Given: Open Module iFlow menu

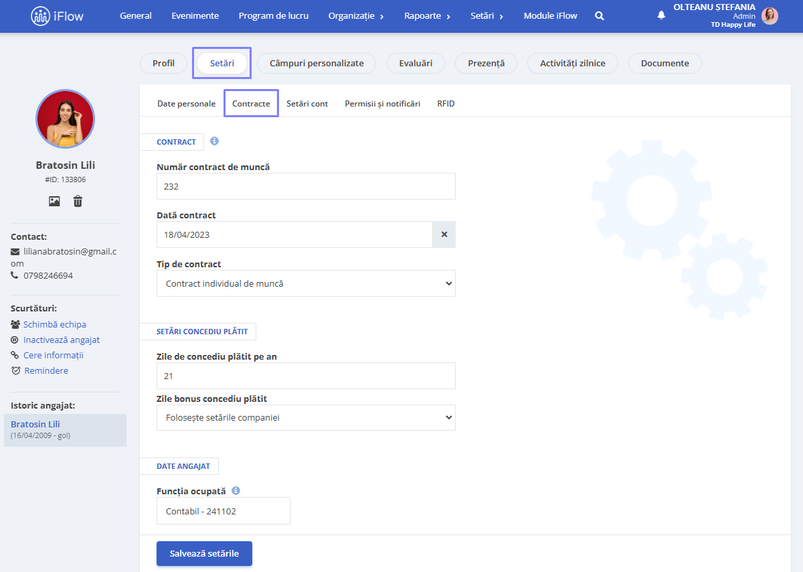Looking at the screenshot, I should coord(550,15).
